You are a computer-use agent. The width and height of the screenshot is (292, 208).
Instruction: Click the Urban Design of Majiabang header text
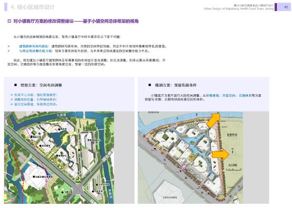[x=239, y=8]
